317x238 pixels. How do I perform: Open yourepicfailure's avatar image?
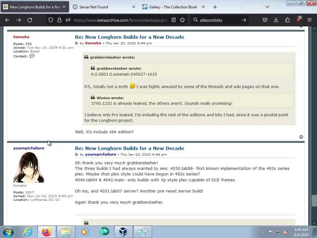tap(29, 167)
